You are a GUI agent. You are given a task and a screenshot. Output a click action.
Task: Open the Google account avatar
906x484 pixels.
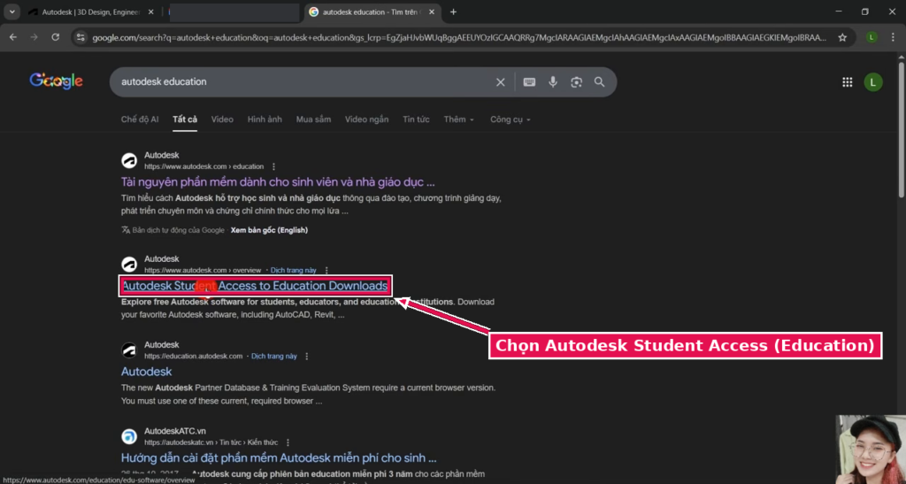(873, 82)
